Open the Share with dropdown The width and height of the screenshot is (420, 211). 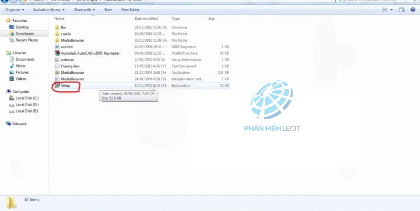tap(84, 10)
